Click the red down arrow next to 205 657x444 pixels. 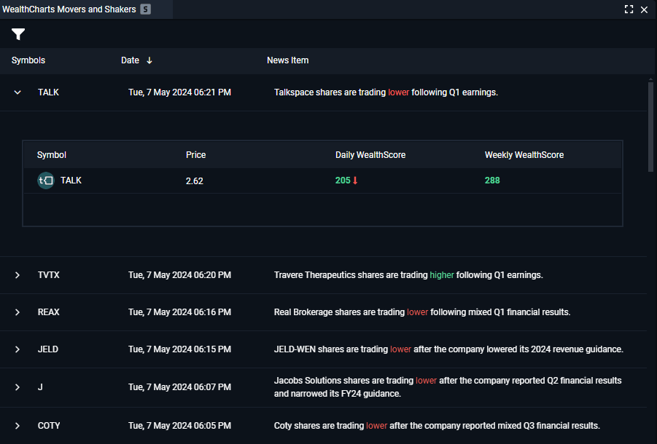click(x=355, y=181)
